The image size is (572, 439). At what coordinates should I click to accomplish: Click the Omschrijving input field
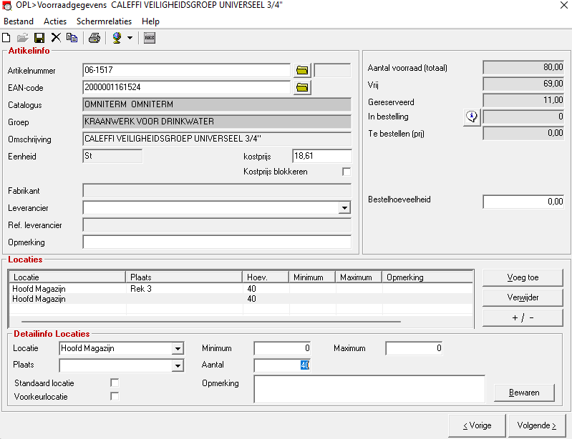[x=217, y=139]
